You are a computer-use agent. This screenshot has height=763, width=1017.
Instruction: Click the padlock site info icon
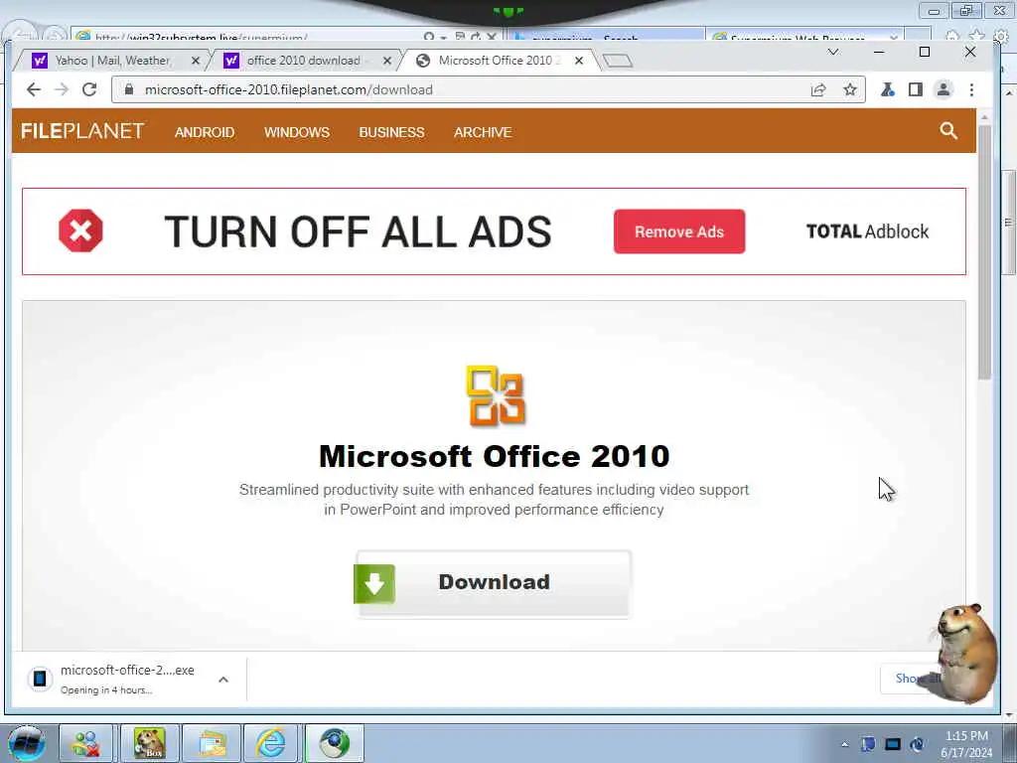[x=129, y=89]
